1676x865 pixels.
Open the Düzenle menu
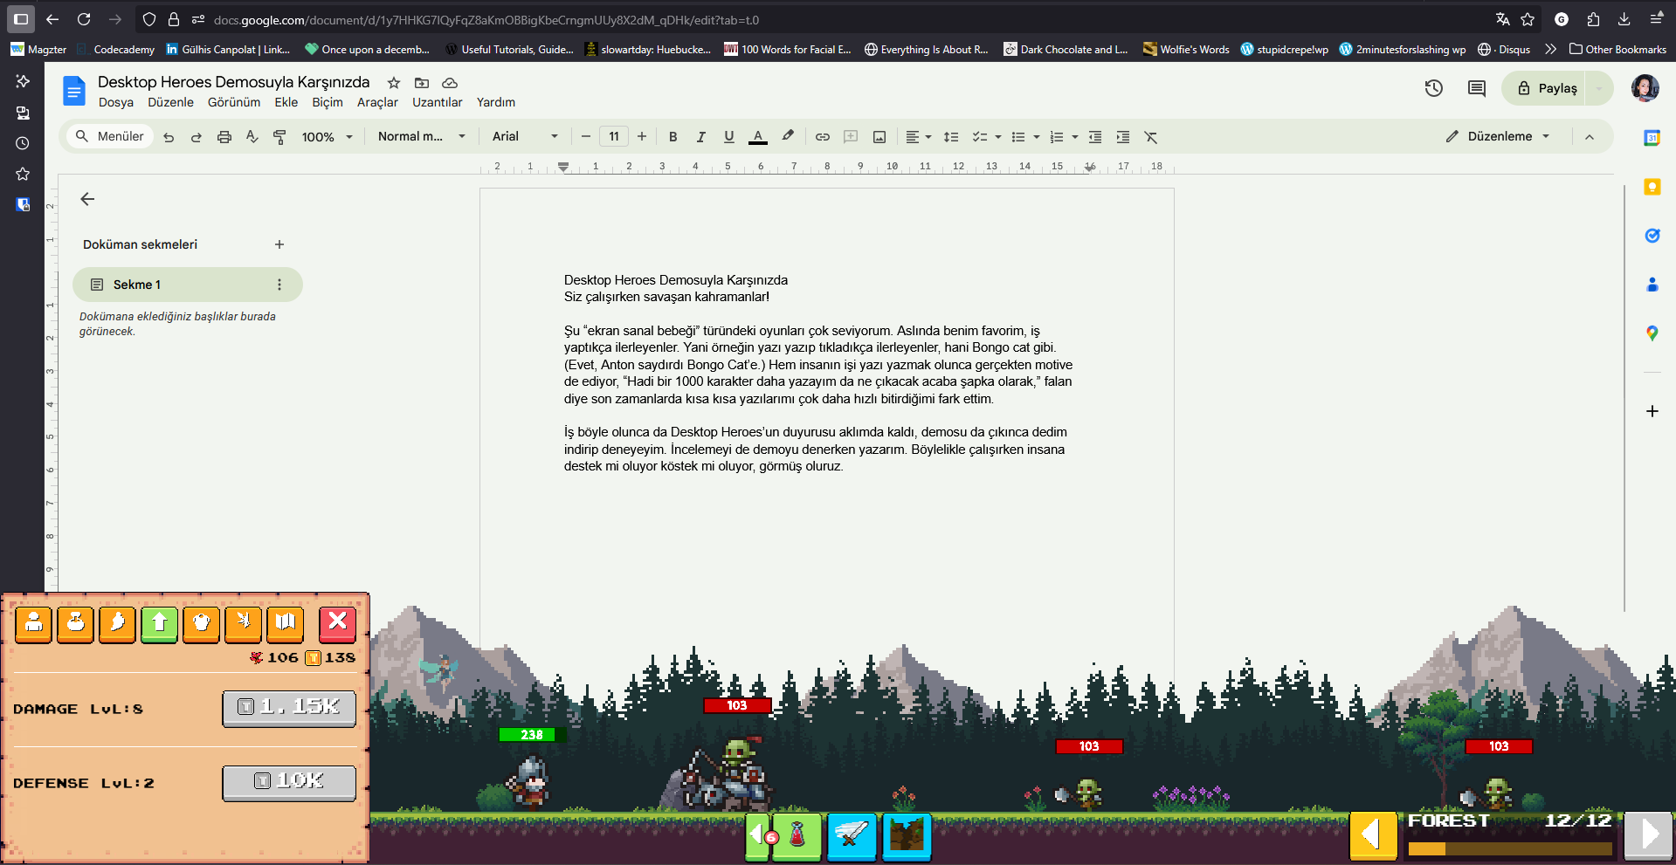point(171,103)
